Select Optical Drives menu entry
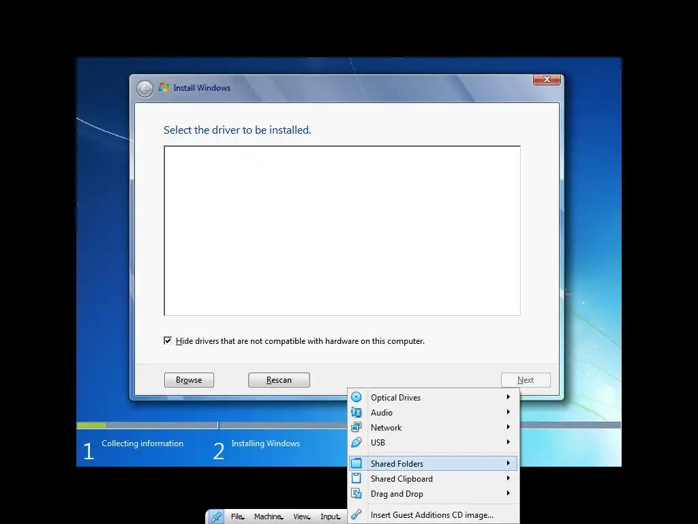Image resolution: width=698 pixels, height=524 pixels. point(433,398)
